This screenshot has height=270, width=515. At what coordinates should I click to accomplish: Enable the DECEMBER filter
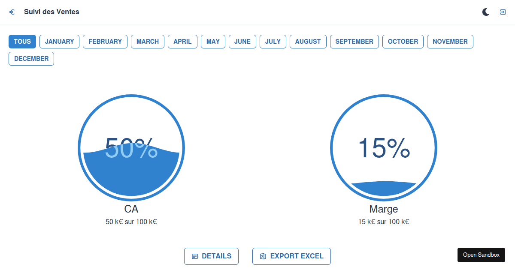[31, 58]
